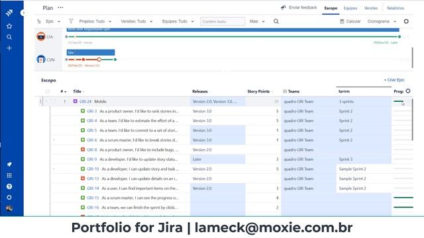This screenshot has height=238, width=424.
Task: Select Sample Sprint 2 cell for GRI-10
Action: coord(364,169)
